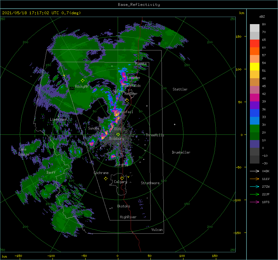Click the Strathmore city label
Image resolution: width=278 pixels, height=260 pixels.
coord(150,183)
